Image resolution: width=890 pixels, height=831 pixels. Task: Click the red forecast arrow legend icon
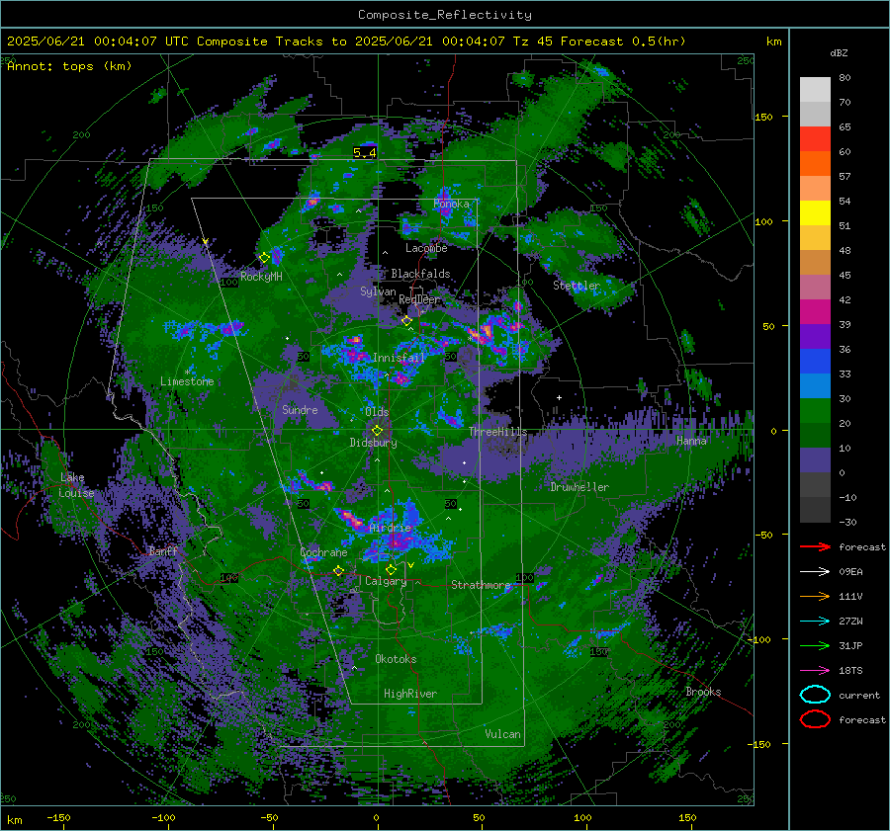(815, 546)
